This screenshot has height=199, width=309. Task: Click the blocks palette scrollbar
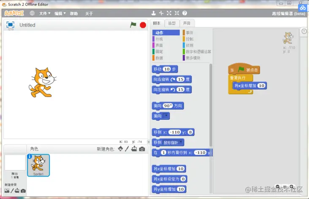(211, 105)
